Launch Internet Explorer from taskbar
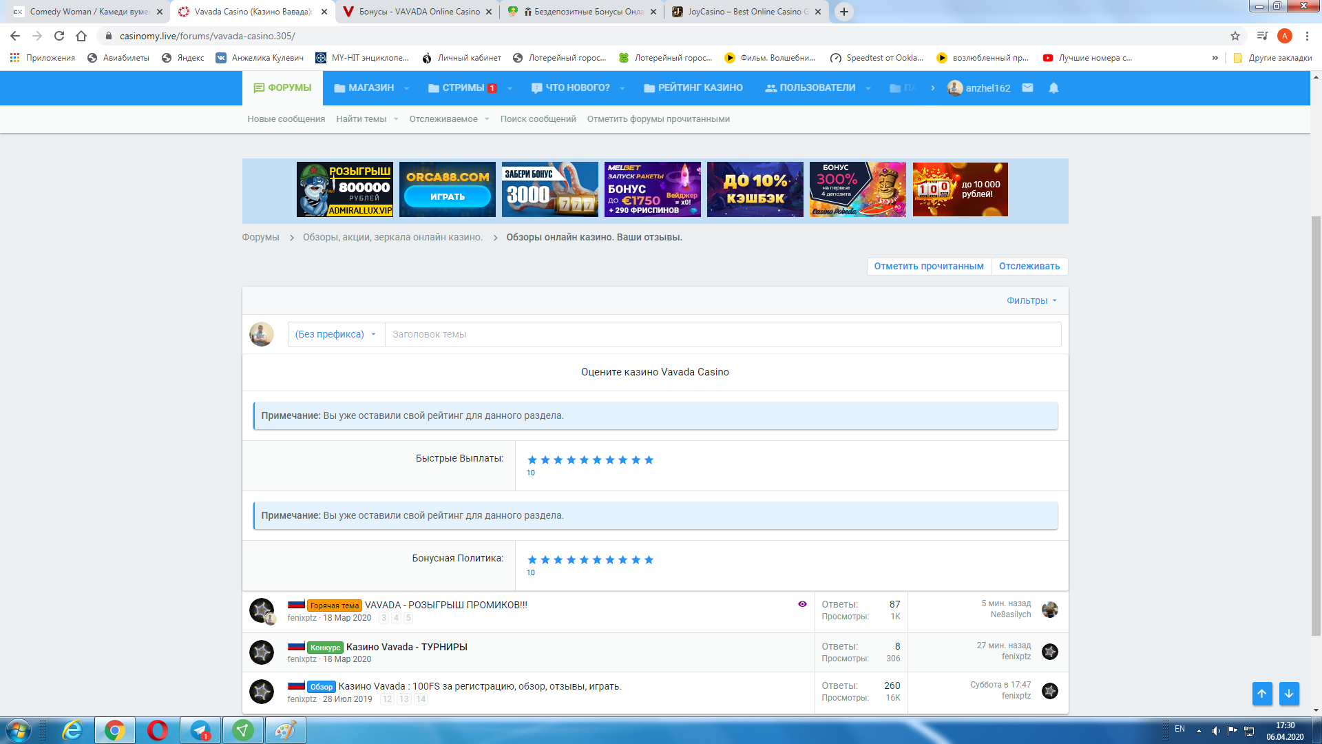This screenshot has height=744, width=1322. [72, 730]
